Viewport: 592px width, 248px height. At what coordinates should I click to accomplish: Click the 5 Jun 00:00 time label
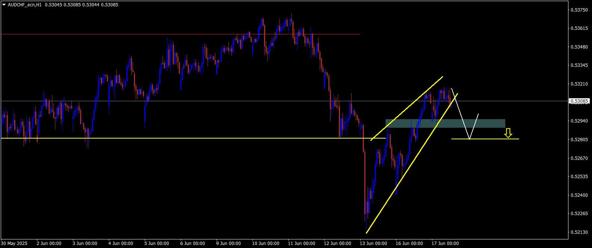click(x=157, y=244)
